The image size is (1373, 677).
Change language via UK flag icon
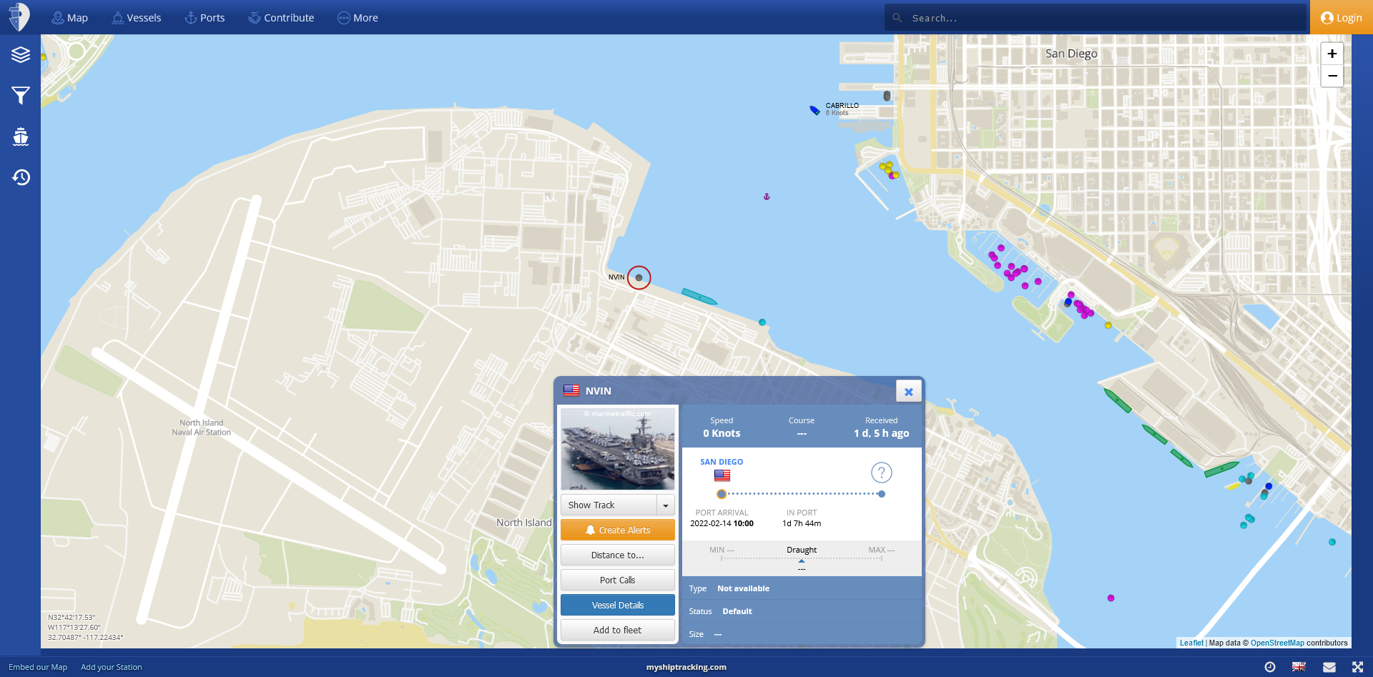point(1299,667)
